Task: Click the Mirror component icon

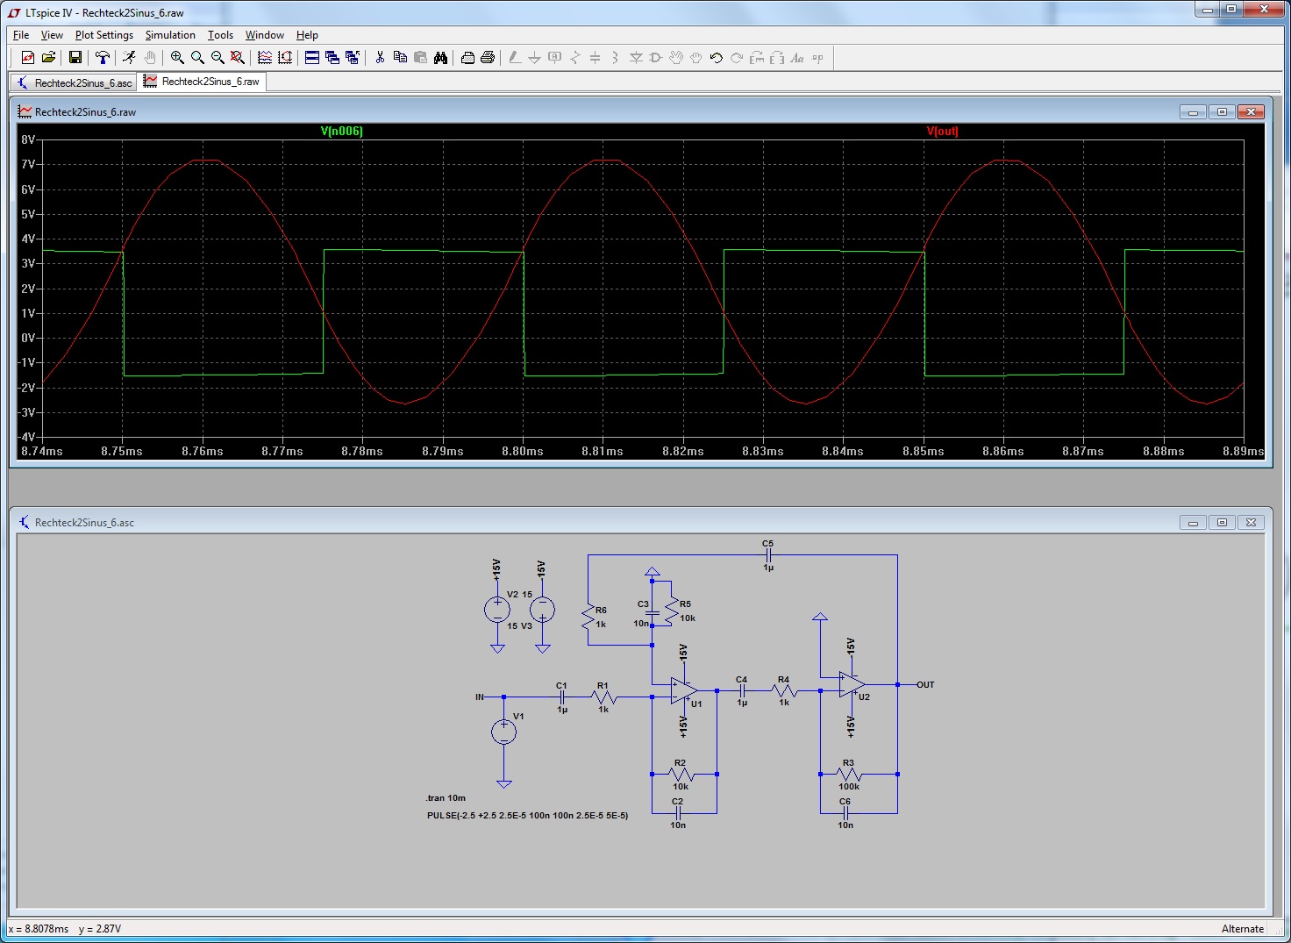Action: pos(777,58)
